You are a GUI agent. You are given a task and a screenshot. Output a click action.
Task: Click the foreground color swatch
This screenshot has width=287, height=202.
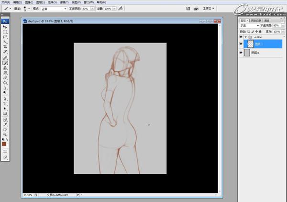pos(4,144)
